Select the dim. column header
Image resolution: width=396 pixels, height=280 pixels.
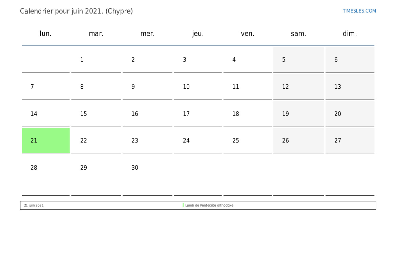pyautogui.click(x=350, y=34)
